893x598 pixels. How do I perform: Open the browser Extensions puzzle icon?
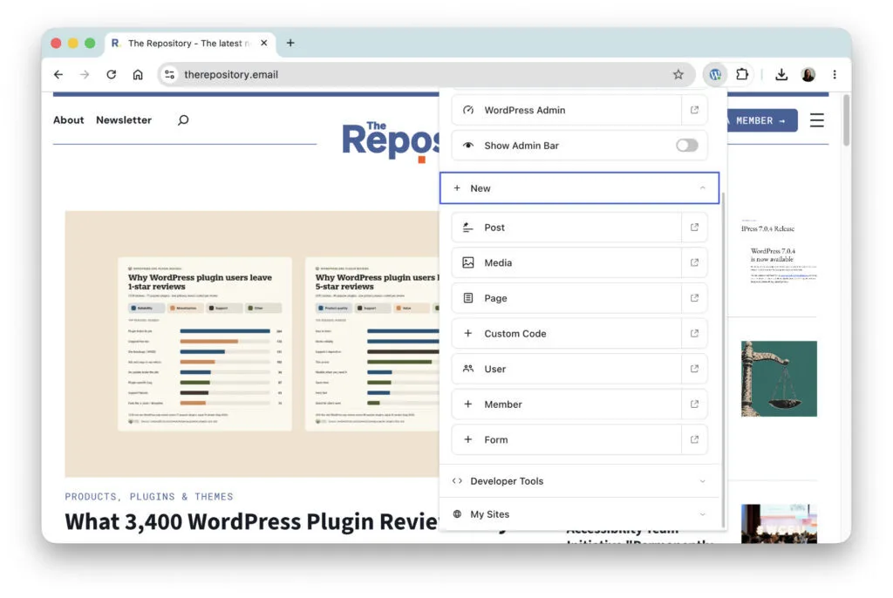(x=741, y=75)
